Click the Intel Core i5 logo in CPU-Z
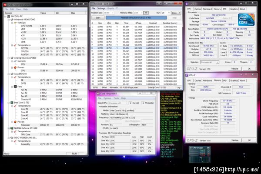Screen dimensions: 261x174 pyautogui.click(x=246, y=20)
